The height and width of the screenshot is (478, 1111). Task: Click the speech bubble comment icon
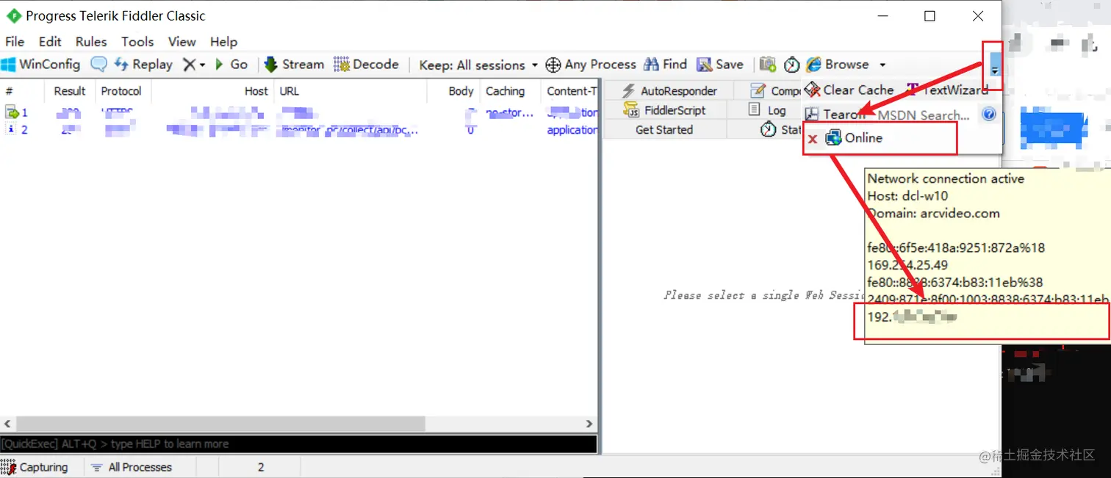(x=98, y=65)
